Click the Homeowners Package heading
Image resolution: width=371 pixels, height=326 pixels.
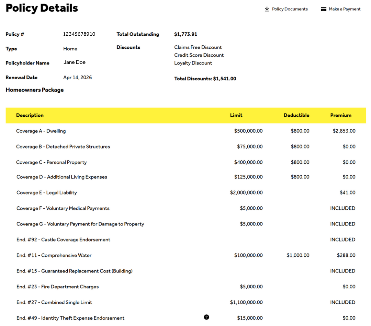pyautogui.click(x=35, y=90)
